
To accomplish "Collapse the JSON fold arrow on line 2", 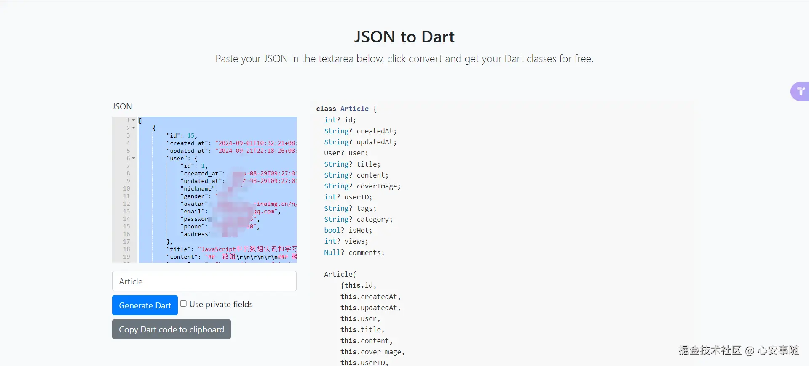I will click(x=134, y=128).
